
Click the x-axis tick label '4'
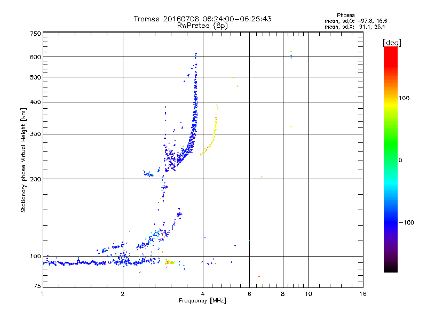203,294
